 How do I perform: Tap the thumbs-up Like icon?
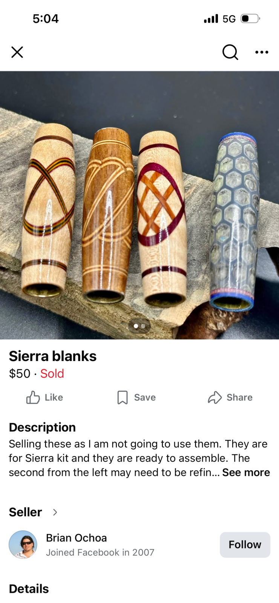click(33, 398)
